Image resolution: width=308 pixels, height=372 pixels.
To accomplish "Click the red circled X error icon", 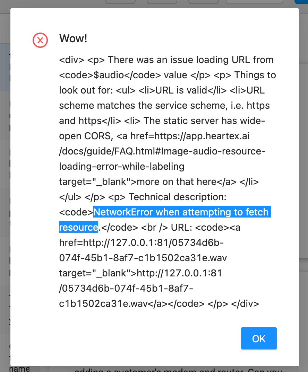I will point(40,40).
